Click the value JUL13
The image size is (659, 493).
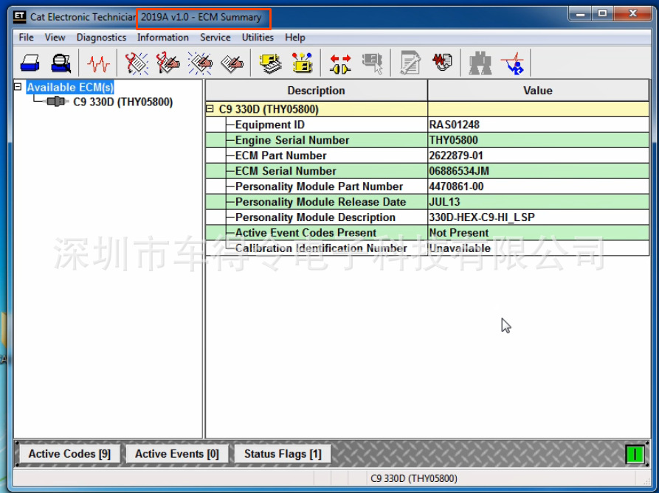coord(445,202)
